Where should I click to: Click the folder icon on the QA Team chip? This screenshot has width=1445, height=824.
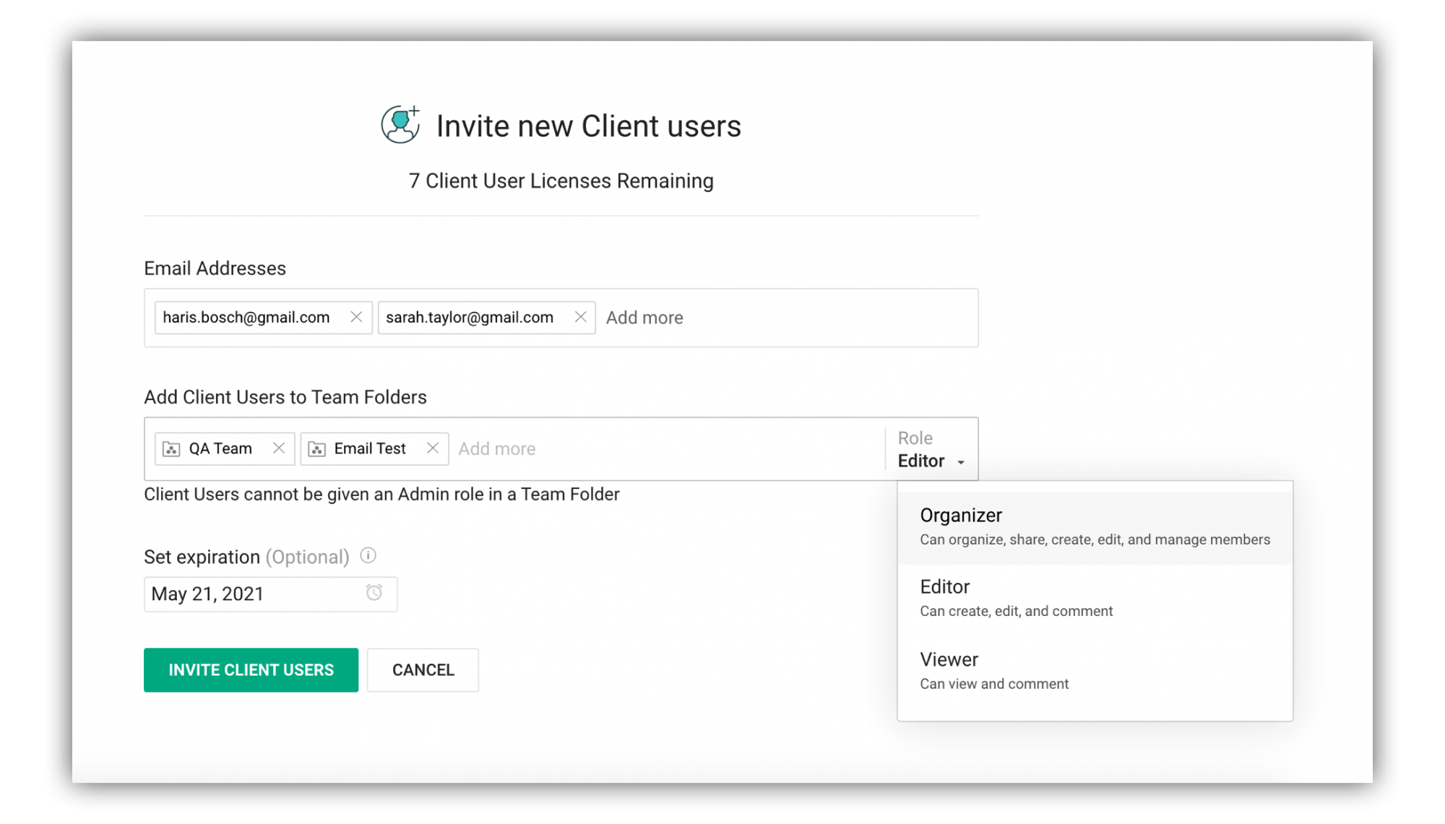[x=171, y=448]
